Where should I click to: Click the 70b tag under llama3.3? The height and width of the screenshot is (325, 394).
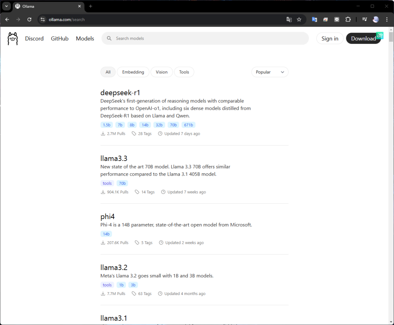122,183
